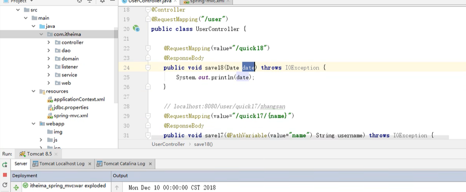The image size is (466, 192).
Task: Click the applicationContext.xml file icon
Action: (x=50, y=99)
